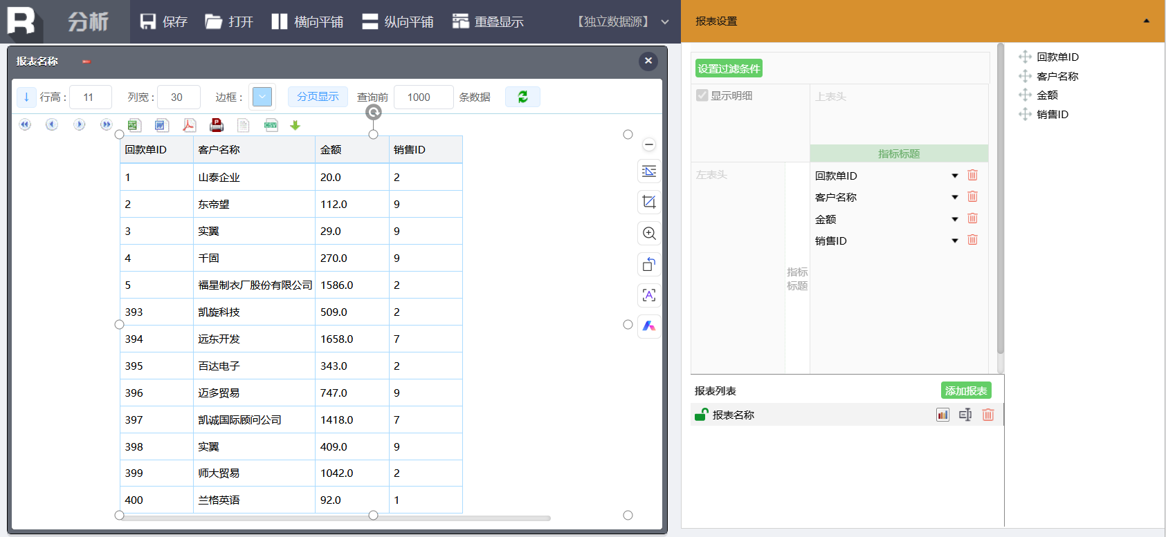Viewport: 1166px width, 537px height.
Task: Click the red printer icon
Action: click(x=217, y=125)
